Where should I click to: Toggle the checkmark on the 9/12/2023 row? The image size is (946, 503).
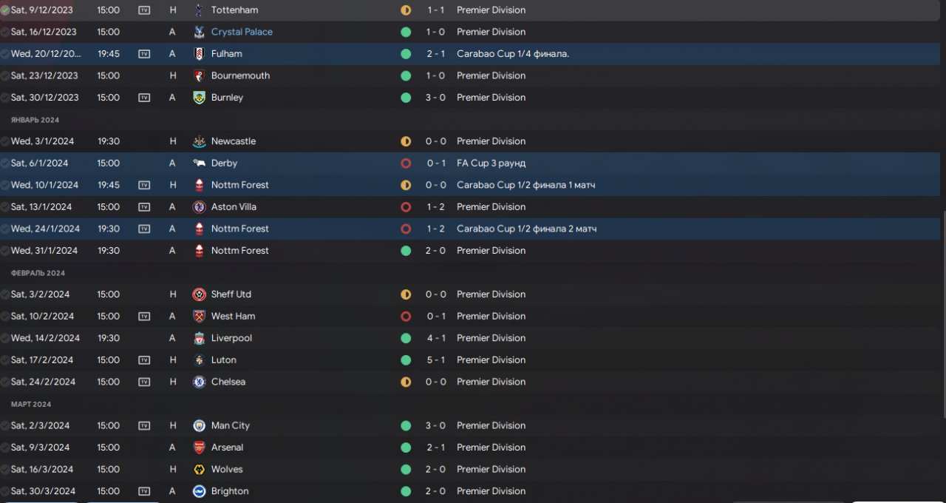(5, 10)
